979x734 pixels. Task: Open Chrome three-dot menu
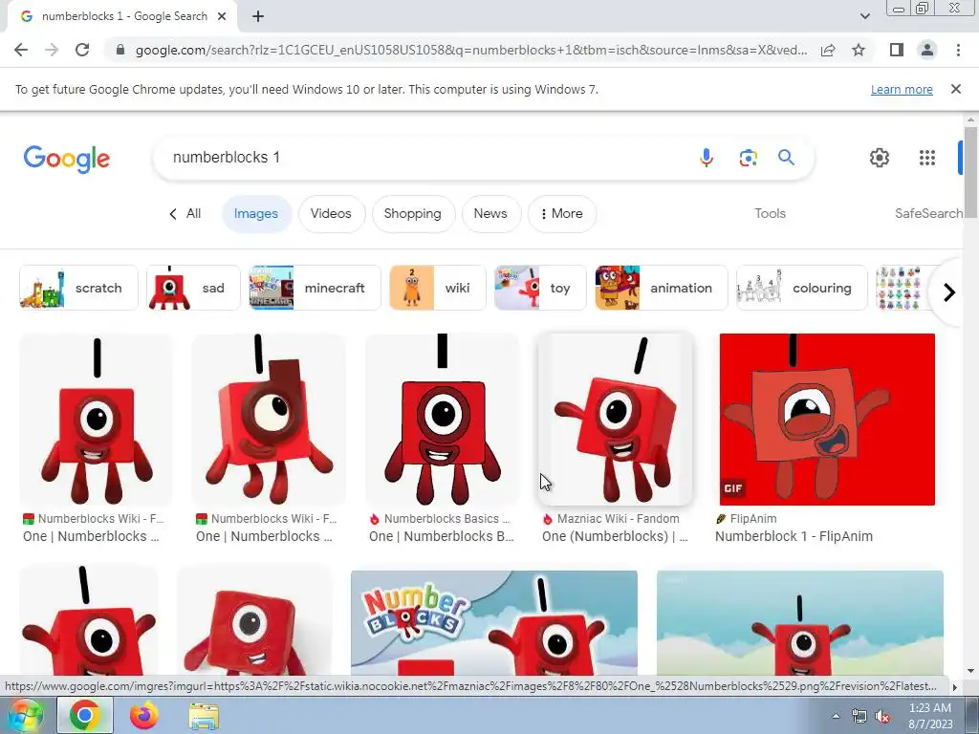pos(958,50)
